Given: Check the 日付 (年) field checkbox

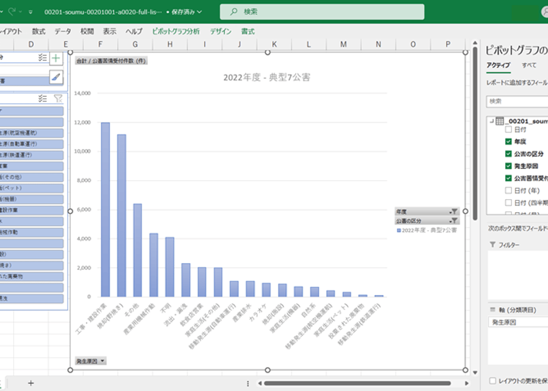Looking at the screenshot, I should (x=508, y=190).
